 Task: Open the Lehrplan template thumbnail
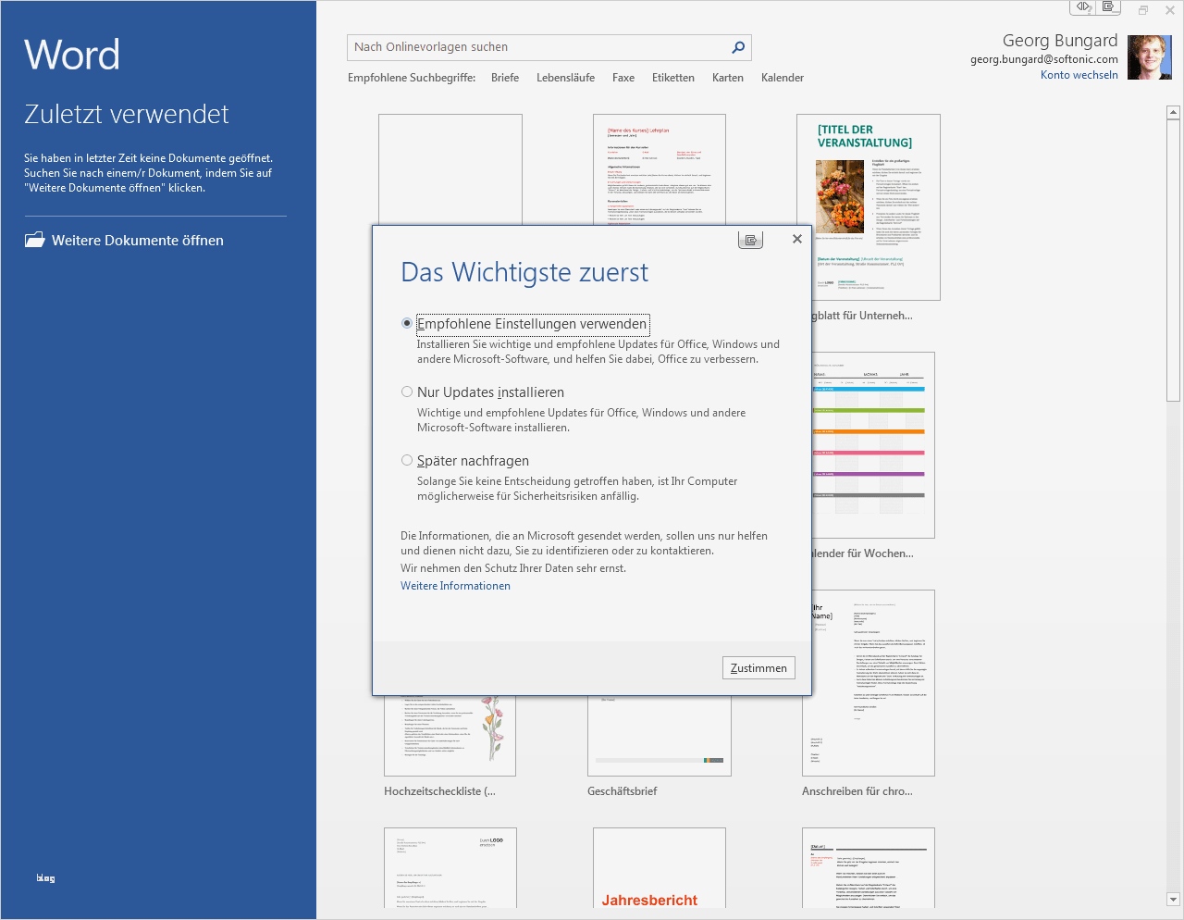click(x=660, y=169)
